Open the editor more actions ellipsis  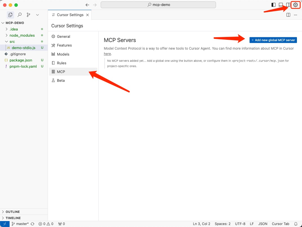[x=295, y=15]
